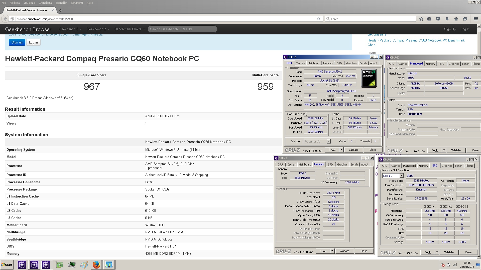Click the Pocket icon in Firefox toolbar
The image size is (481, 270).
click(438, 19)
